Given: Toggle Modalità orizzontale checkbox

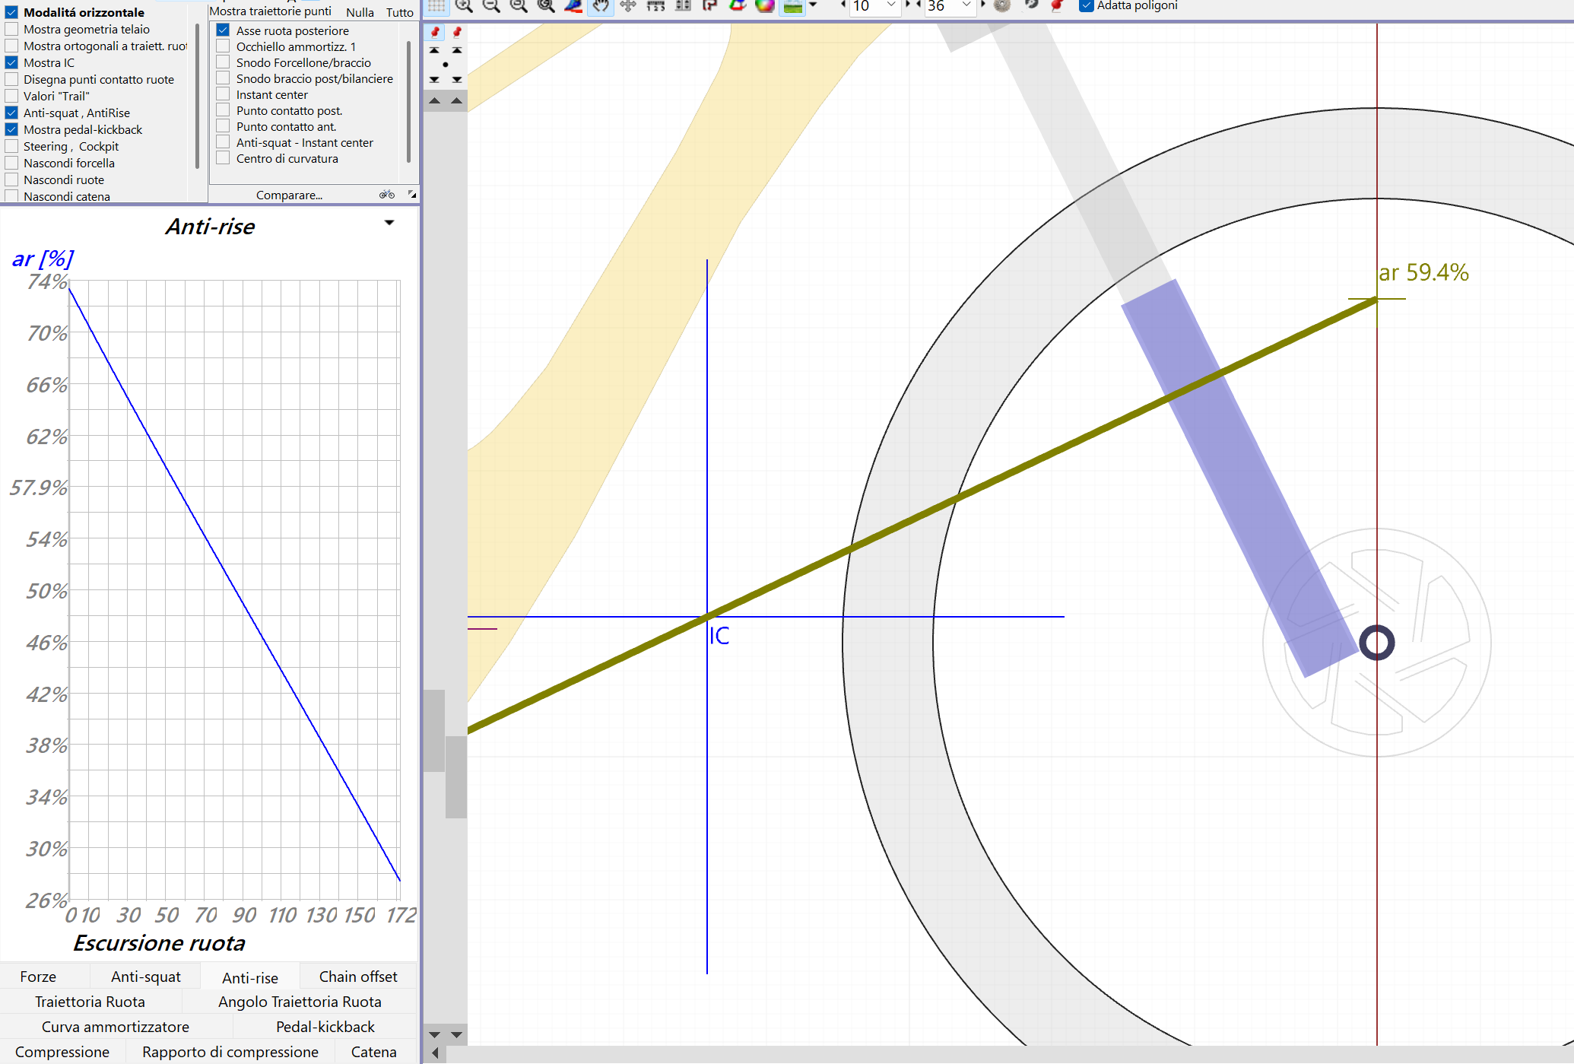Looking at the screenshot, I should pos(11,12).
